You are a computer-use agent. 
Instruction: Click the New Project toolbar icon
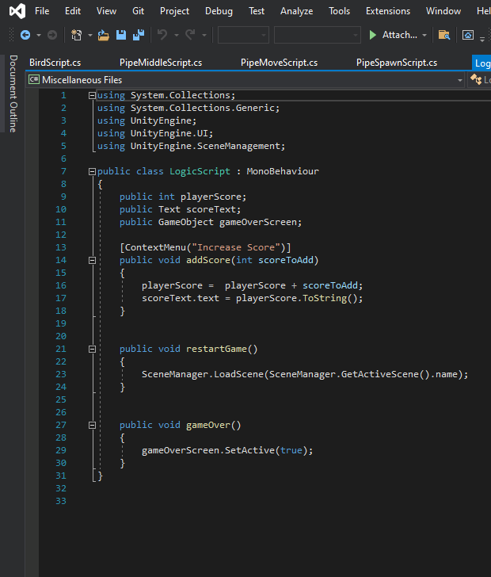click(x=76, y=35)
